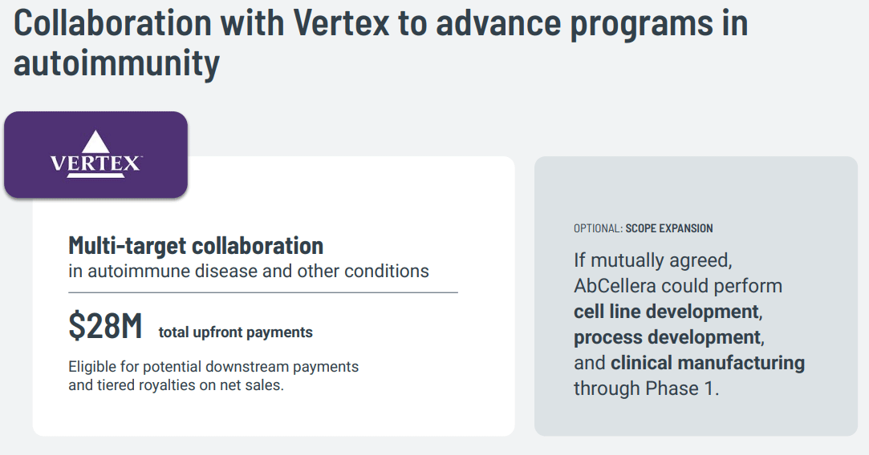Click the through Phase 1 text
869x455 pixels.
[x=646, y=389]
